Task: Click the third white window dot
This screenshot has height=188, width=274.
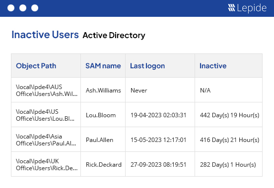Action: [x=35, y=8]
